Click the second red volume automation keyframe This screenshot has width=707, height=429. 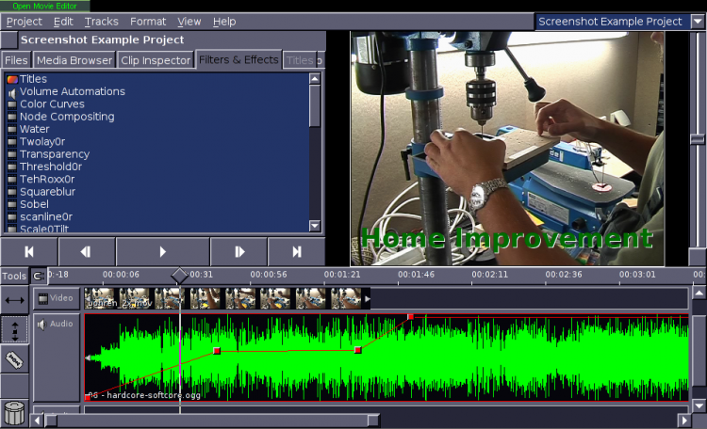pyautogui.click(x=217, y=351)
